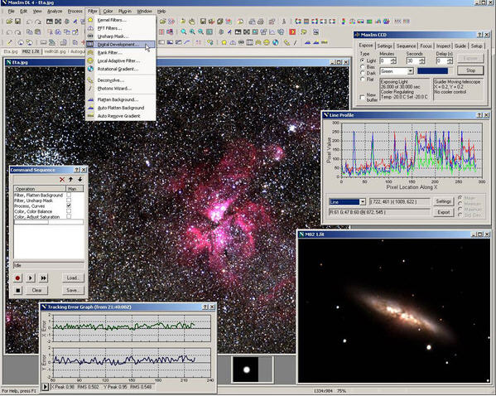Click the fast-forward button in Command Sequence

pos(43,278)
